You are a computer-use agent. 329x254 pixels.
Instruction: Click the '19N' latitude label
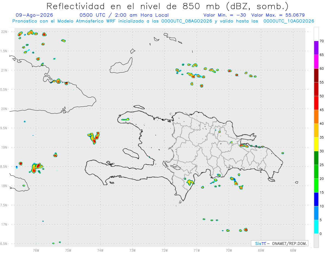5,147
